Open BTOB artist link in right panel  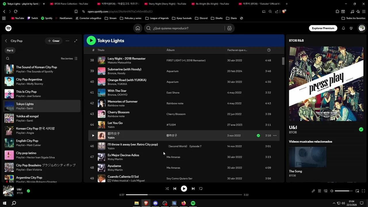click(293, 132)
